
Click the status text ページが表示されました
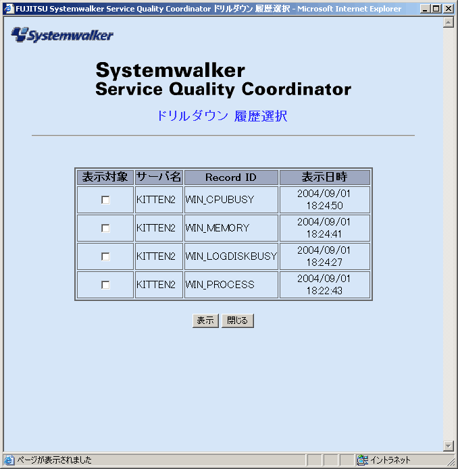click(55, 460)
